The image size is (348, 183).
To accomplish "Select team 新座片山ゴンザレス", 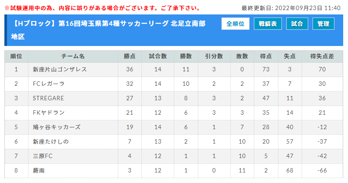I will [x=60, y=69].
